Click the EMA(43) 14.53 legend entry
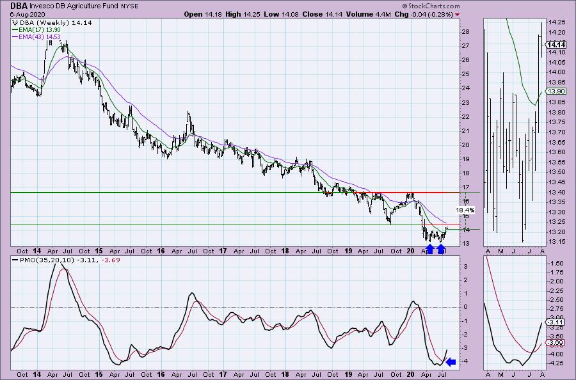Screen dimensions: 576x380 pyautogui.click(x=39, y=36)
